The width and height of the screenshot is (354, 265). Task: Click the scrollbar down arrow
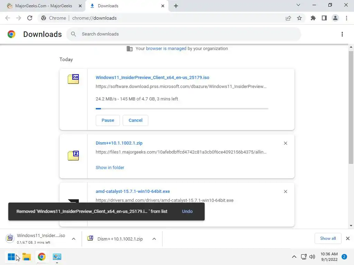(351, 226)
